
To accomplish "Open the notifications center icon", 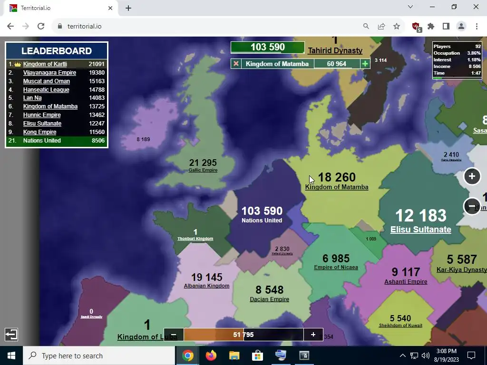I will (x=471, y=355).
